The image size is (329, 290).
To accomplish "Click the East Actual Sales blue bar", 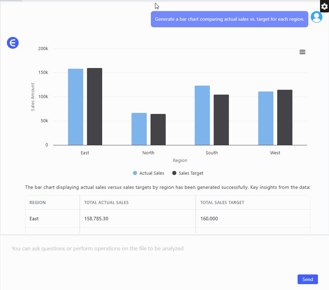I will (x=76, y=107).
